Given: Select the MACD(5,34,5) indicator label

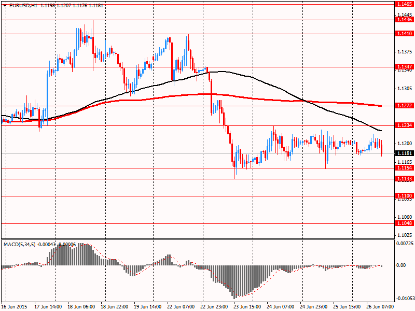Looking at the screenshot, I should point(19,245).
